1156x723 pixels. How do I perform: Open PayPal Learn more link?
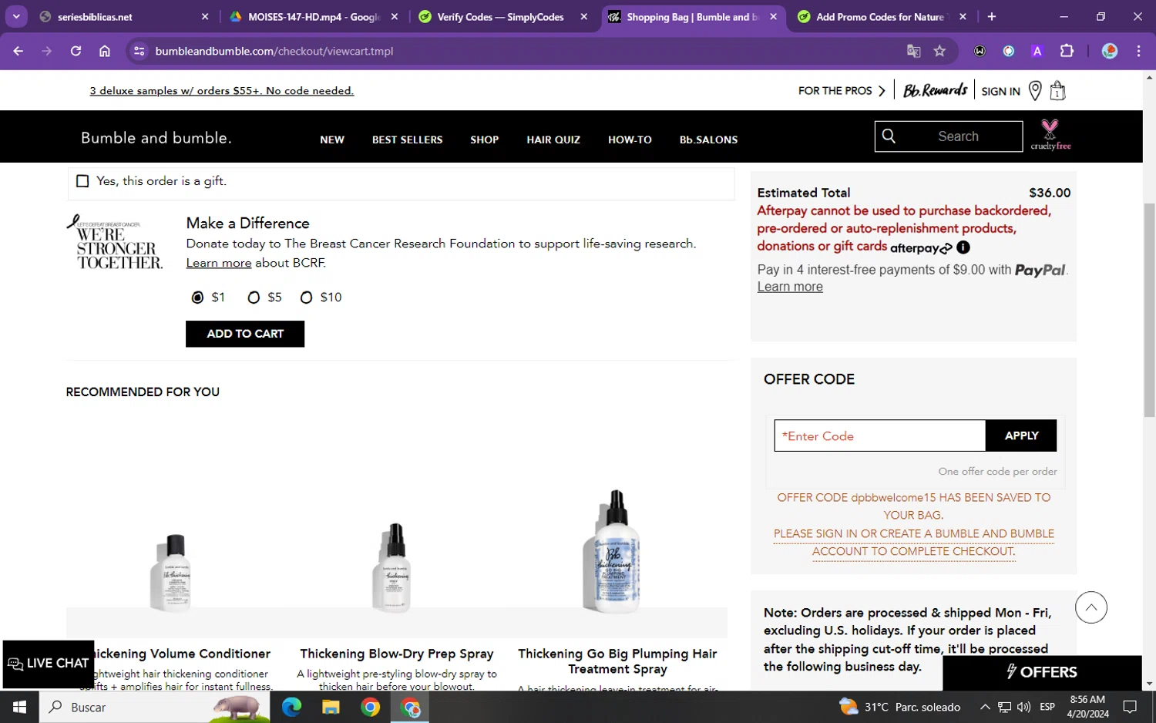[x=790, y=287]
